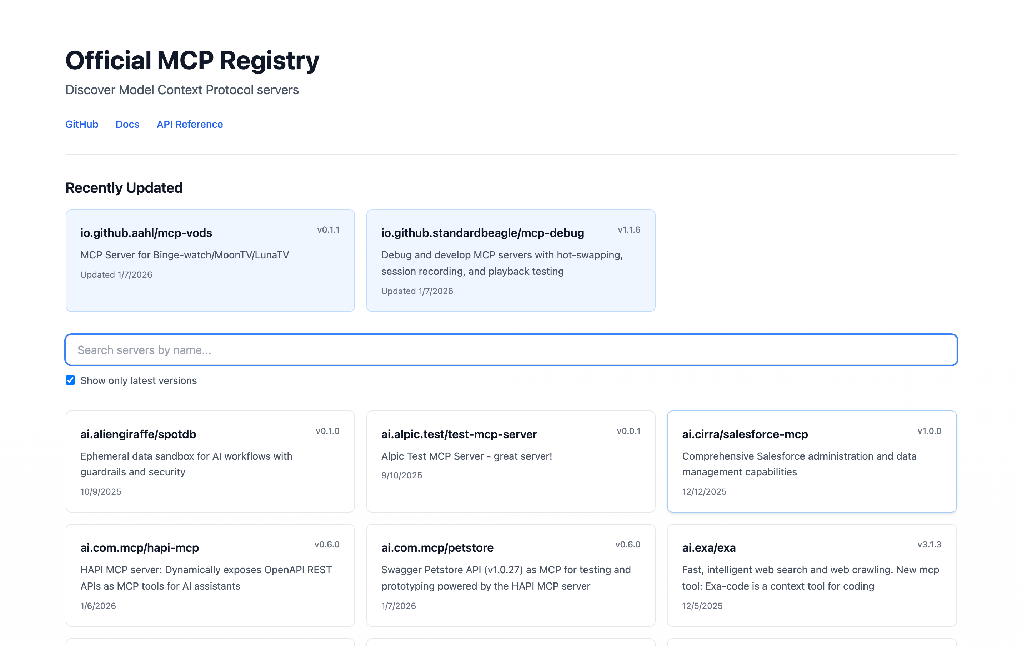Image resolution: width=1022 pixels, height=646 pixels.
Task: Click the v0.1.1 version label on mcp-vods
Action: point(328,230)
